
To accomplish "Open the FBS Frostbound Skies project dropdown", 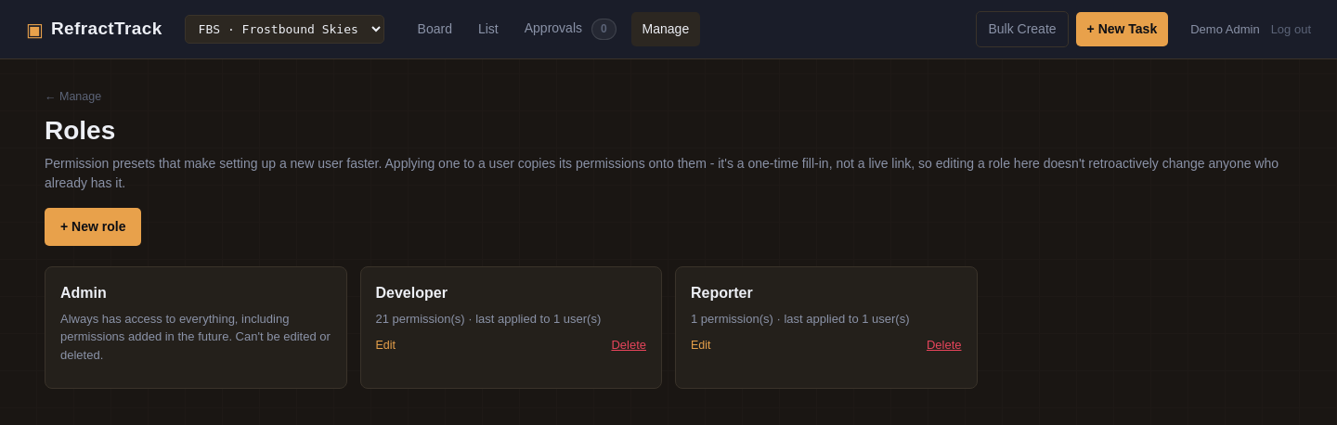I will tap(284, 29).
